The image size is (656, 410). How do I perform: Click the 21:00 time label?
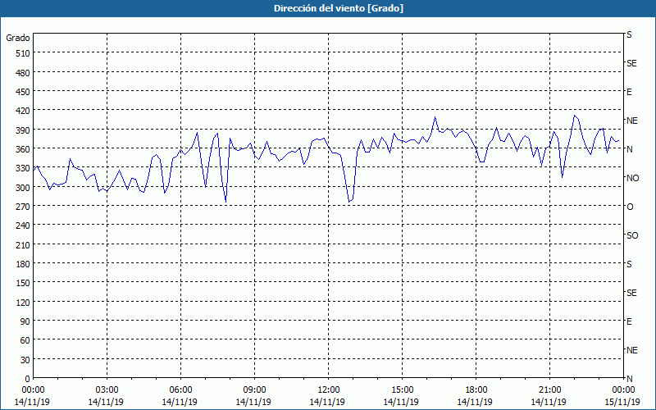point(549,390)
